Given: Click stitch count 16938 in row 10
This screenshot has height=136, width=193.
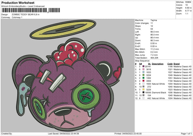Looking at the screenshot, I should (148, 92).
